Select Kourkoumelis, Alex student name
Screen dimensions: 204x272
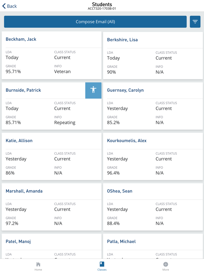pos(127,141)
